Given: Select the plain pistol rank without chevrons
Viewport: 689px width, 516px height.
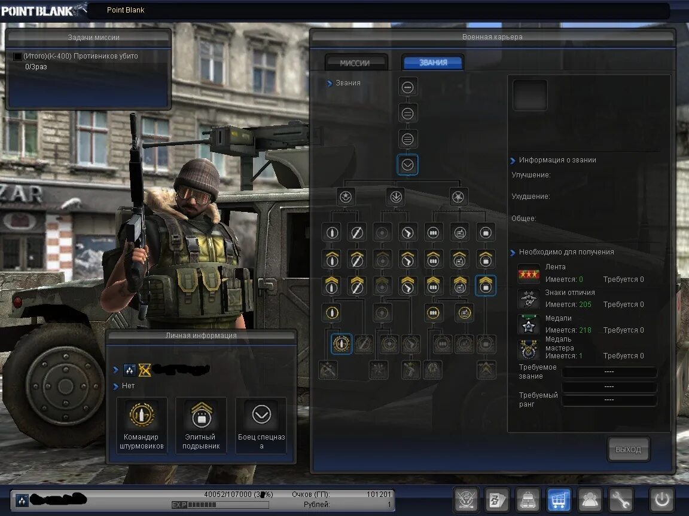Looking at the screenshot, I should point(408,232).
